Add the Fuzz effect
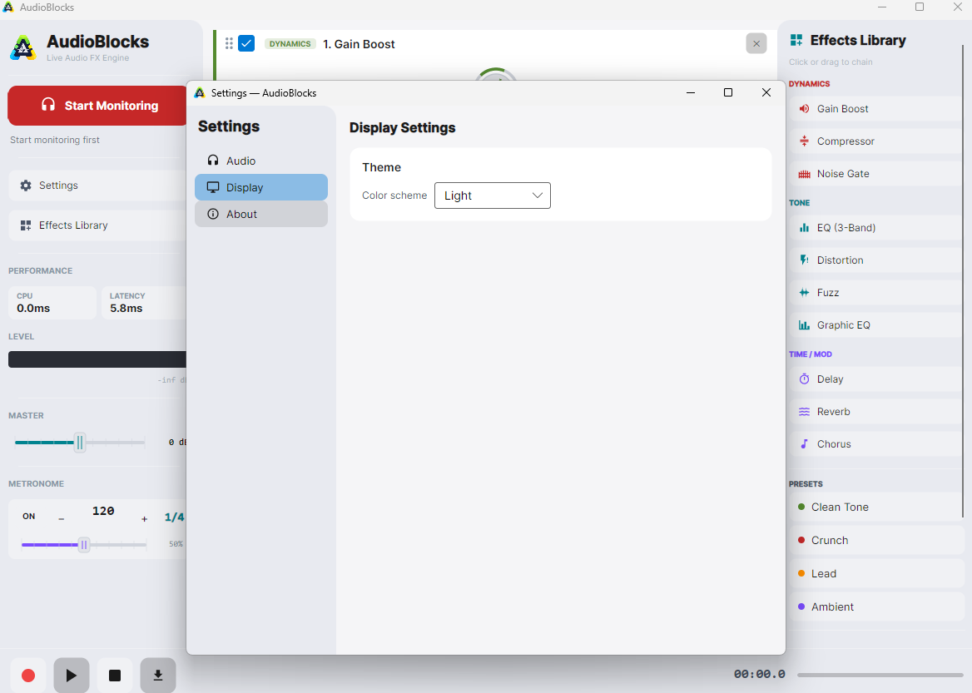Screen dimensions: 972x693 click(876, 293)
